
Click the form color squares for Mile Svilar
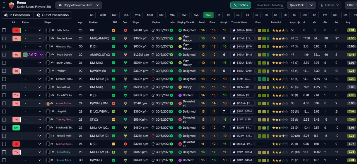point(263,30)
